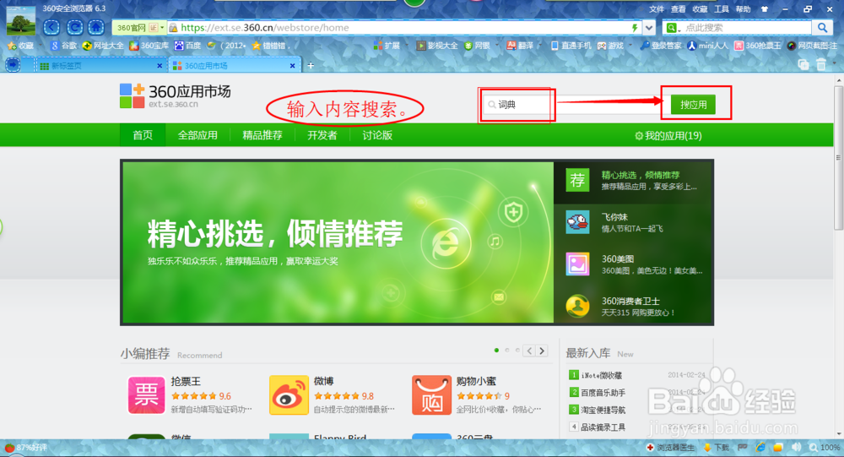Open a new tab with plus button
The width and height of the screenshot is (844, 457).
pos(311,65)
